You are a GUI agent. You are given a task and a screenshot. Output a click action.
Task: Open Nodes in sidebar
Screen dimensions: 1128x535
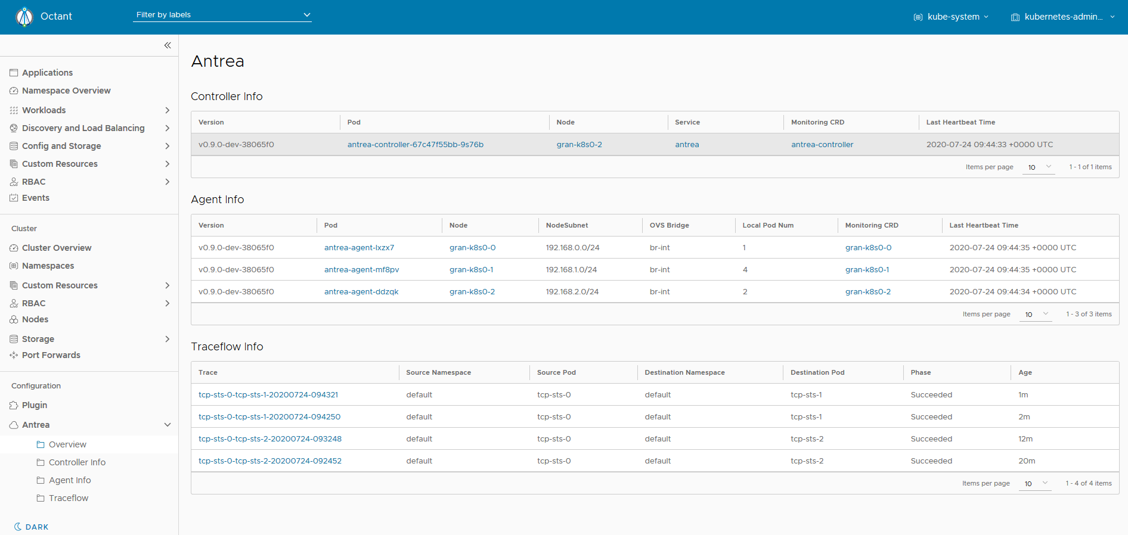tap(35, 319)
